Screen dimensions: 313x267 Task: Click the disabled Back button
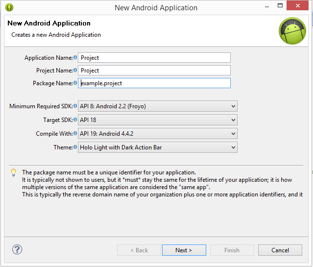tap(139, 250)
